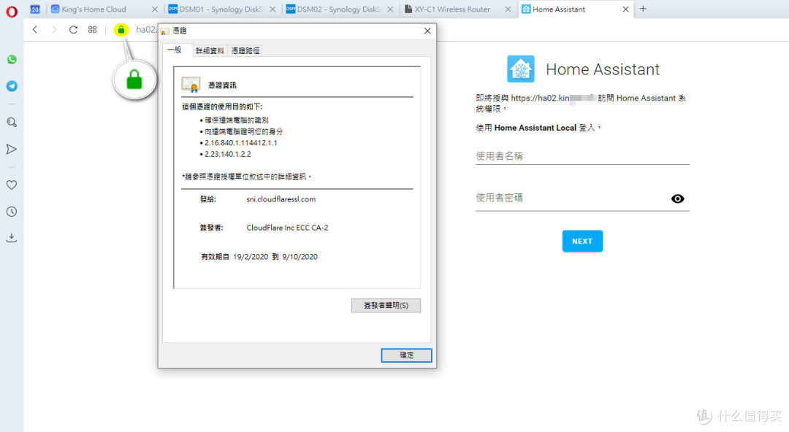
Task: Open Speed Dial grid icon
Action: pos(92,30)
